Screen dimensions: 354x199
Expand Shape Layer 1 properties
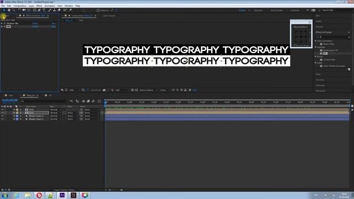[14, 119]
